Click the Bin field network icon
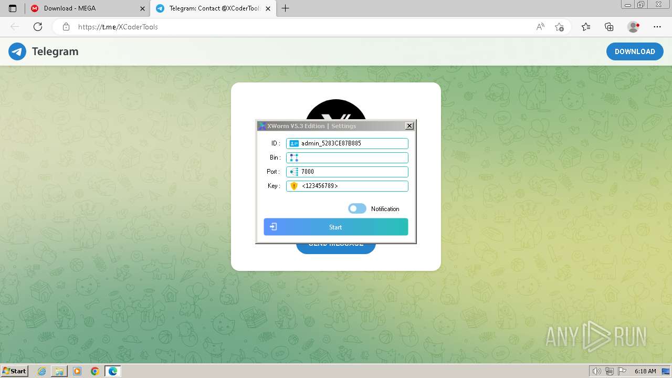 [294, 157]
